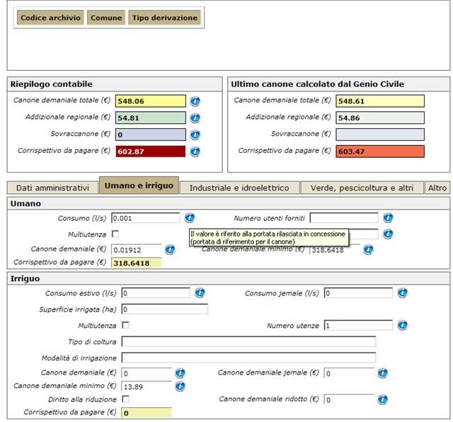Screen dimensions: 453x422
Task: Click info icon beside Umano Canone demaniale minimo 318.6418
Action: [x=368, y=249]
